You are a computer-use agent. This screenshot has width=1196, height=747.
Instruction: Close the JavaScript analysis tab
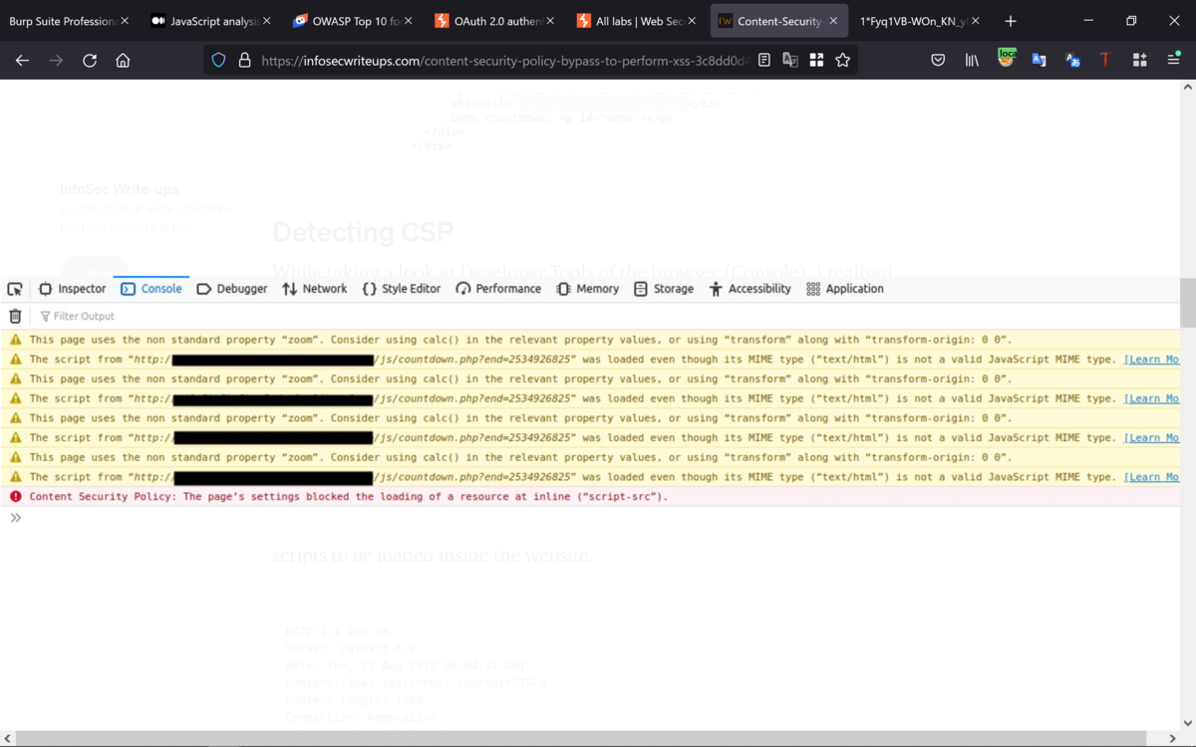click(266, 21)
